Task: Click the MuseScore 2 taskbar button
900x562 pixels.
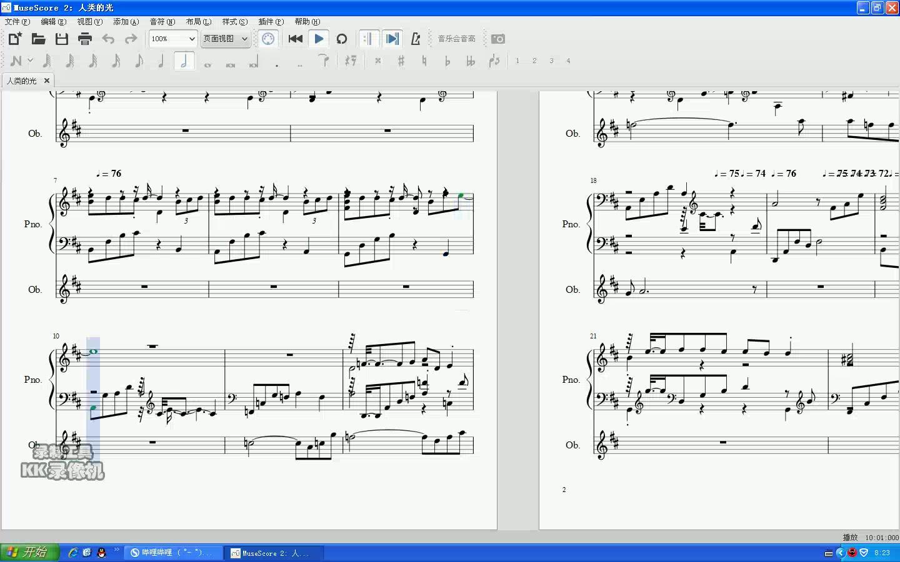Action: (x=274, y=553)
